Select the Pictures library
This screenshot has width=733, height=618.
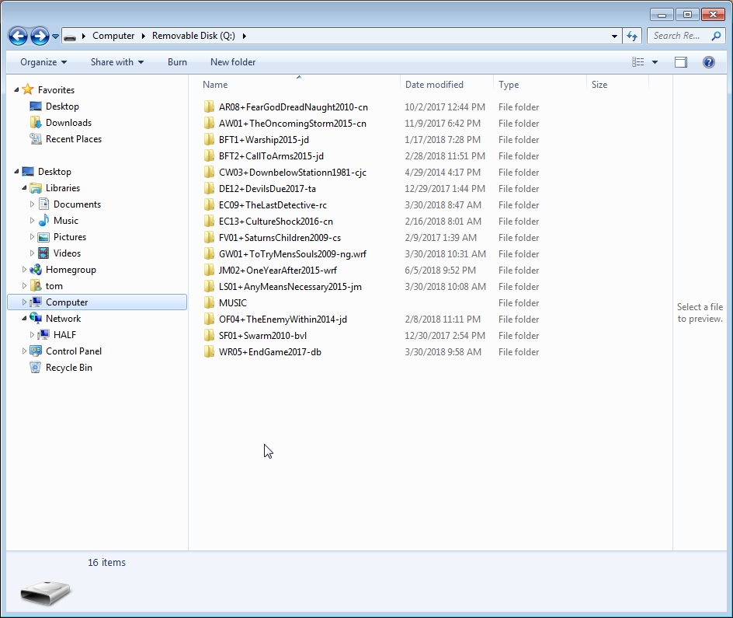[70, 237]
